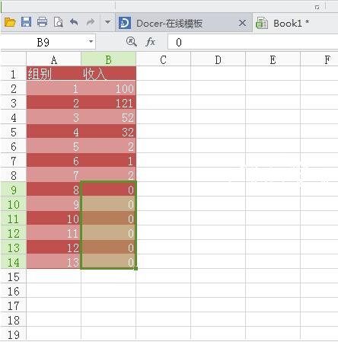Print the sheet using printer icon

click(42, 22)
